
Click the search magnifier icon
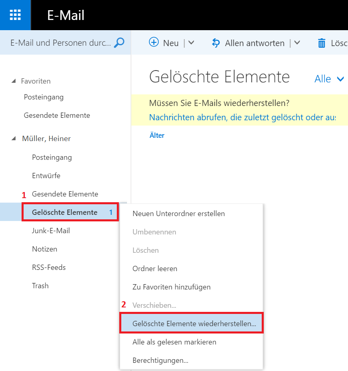pyautogui.click(x=119, y=42)
